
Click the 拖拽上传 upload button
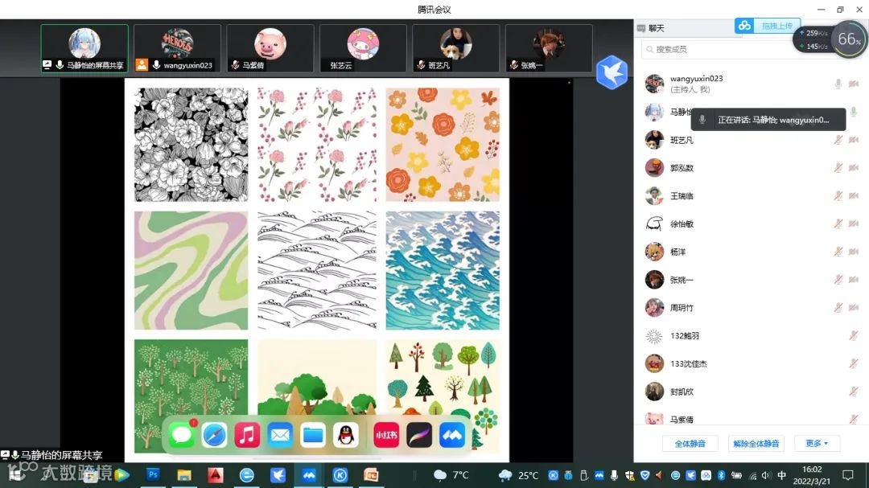(x=776, y=26)
